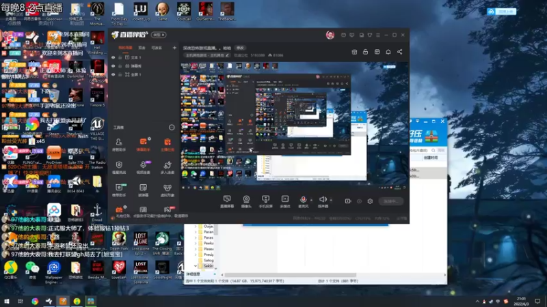
Task: Open the 多人连麦 tool in the streaming toolbox
Action: tap(168, 167)
